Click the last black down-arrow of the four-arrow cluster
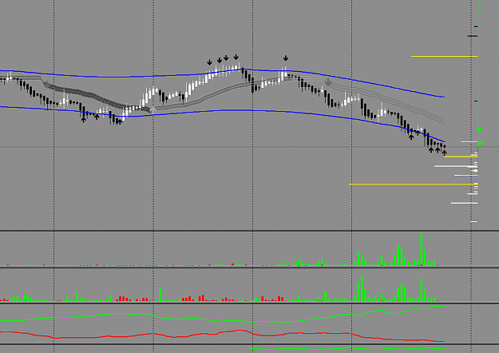This screenshot has height=353, width=499. coord(236,57)
